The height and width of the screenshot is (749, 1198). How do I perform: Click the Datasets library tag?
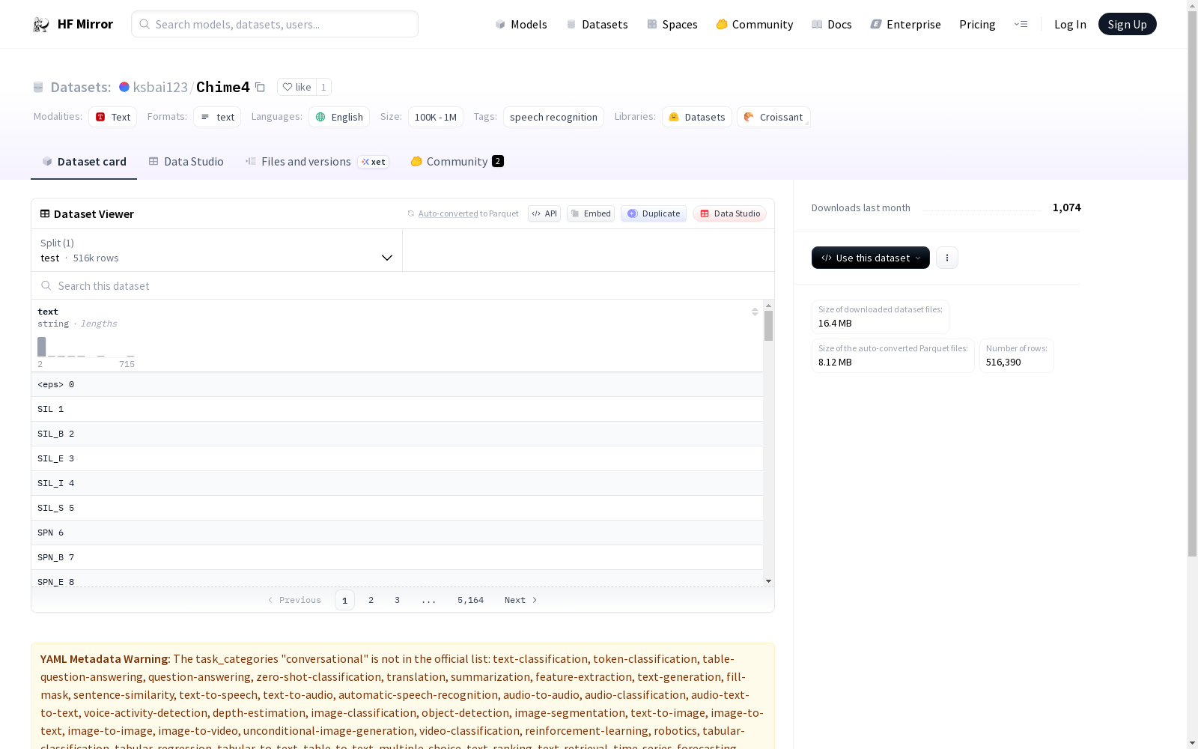697,117
